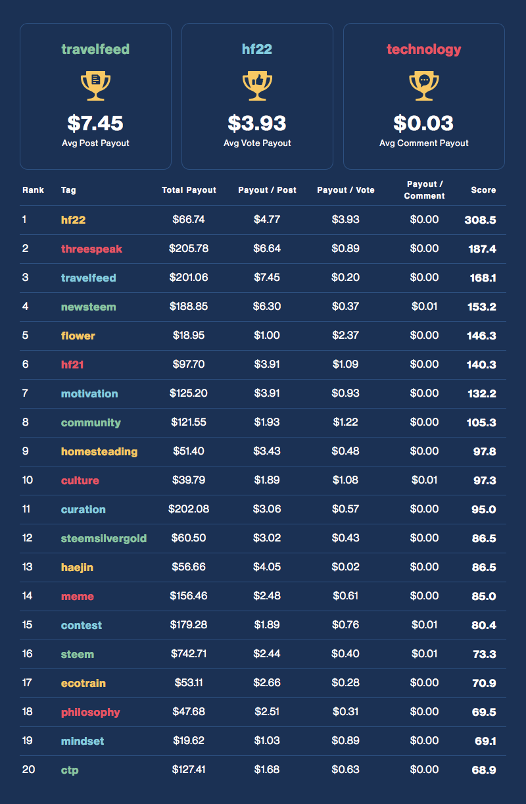Click the post trophy icon under travelfeed
Screen dimensions: 526x804
pos(95,86)
